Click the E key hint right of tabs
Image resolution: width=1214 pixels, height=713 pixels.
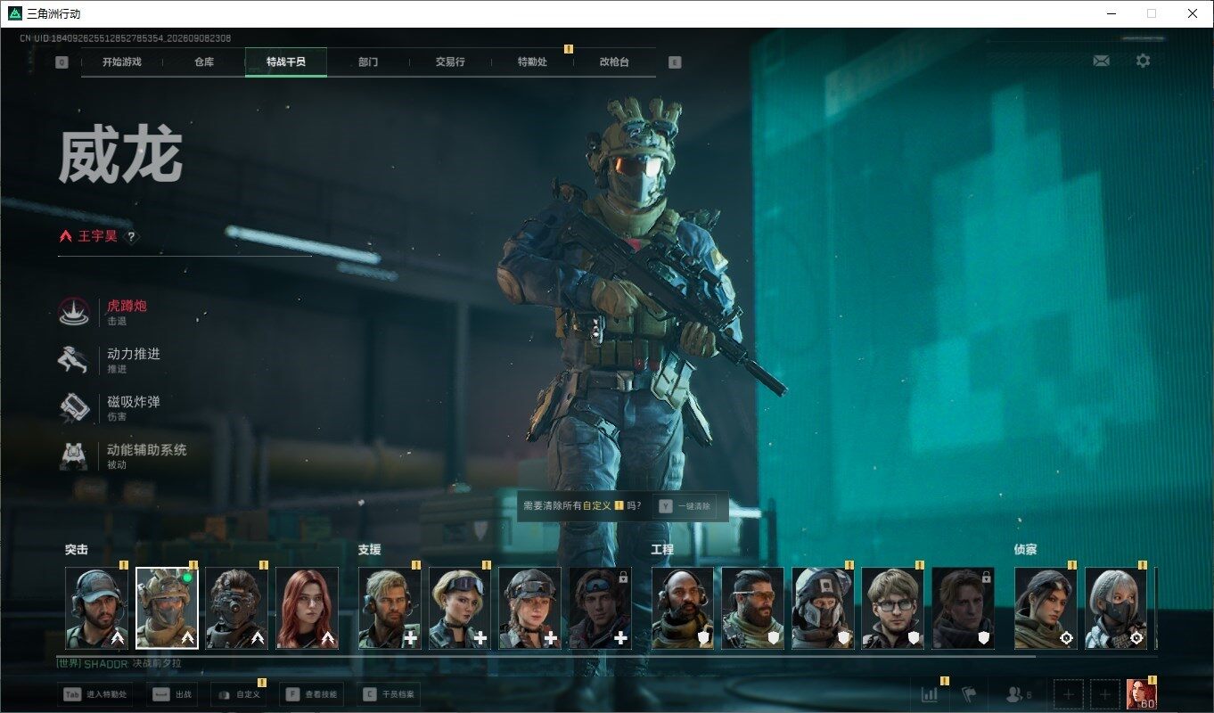[x=675, y=62]
